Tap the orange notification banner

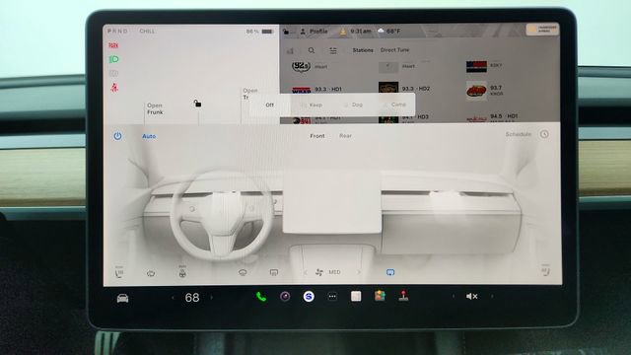[542, 29]
